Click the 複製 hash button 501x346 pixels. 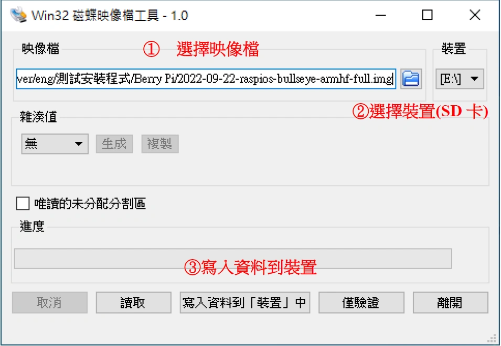tap(160, 144)
